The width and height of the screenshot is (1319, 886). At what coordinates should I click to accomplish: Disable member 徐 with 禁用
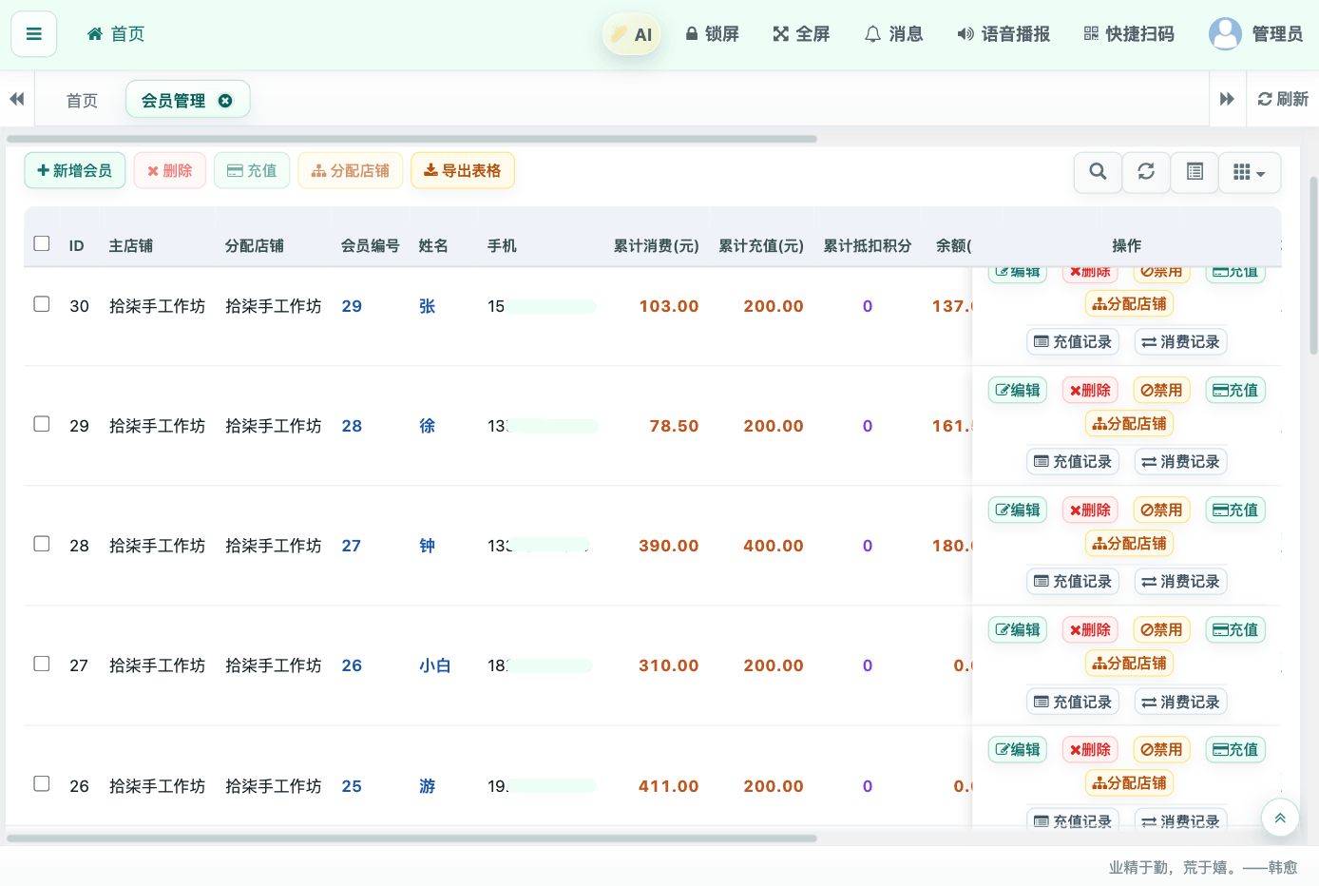click(1161, 390)
